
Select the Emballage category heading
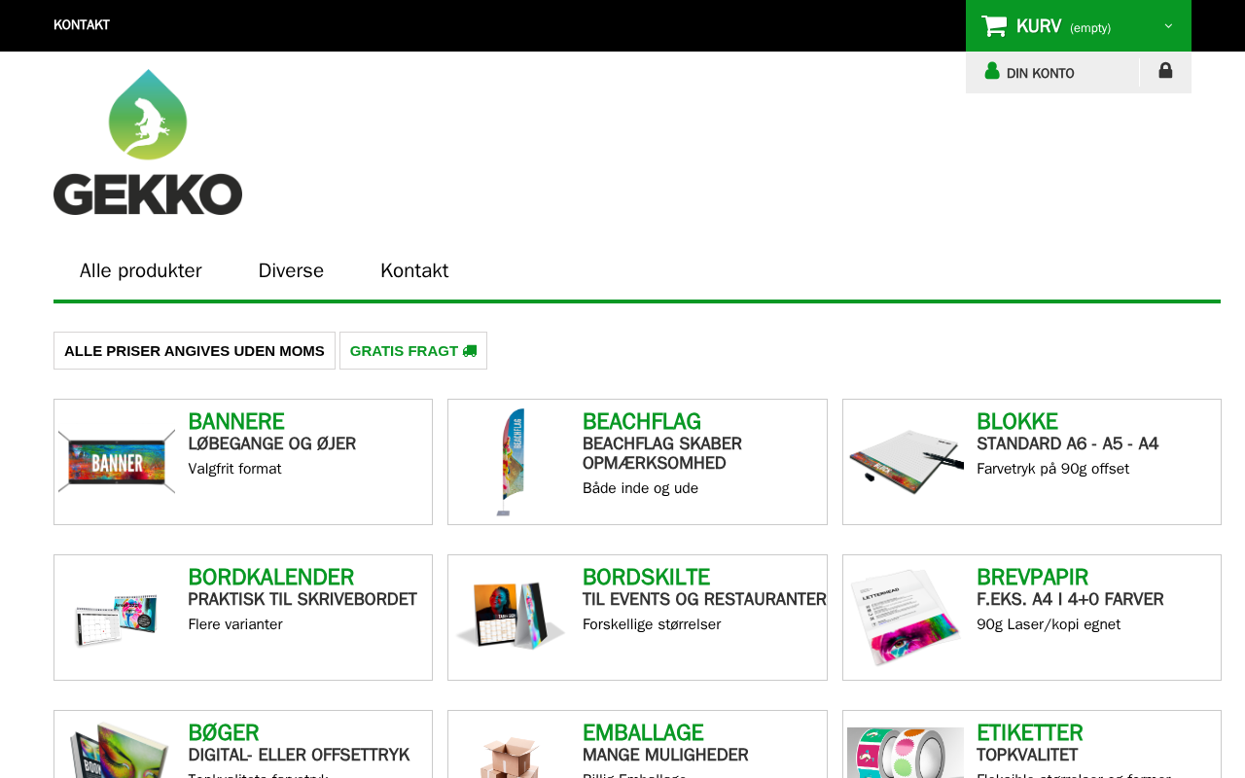(x=643, y=733)
